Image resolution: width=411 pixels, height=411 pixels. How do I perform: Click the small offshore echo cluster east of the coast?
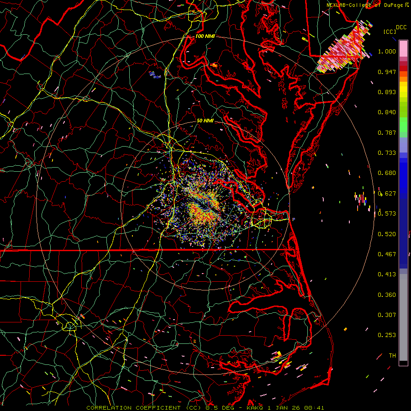click(x=362, y=200)
